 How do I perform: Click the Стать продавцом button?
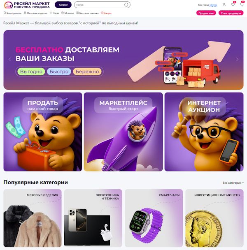click(x=231, y=13)
